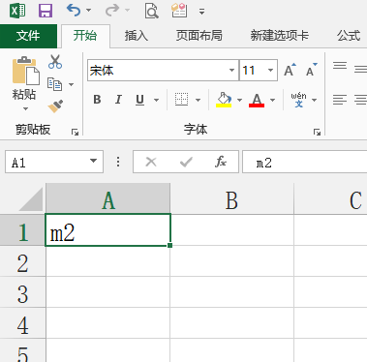Save the workbook with the floppy icon

46,11
